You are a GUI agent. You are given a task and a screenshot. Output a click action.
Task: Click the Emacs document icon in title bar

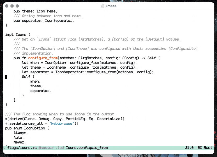[102, 6]
